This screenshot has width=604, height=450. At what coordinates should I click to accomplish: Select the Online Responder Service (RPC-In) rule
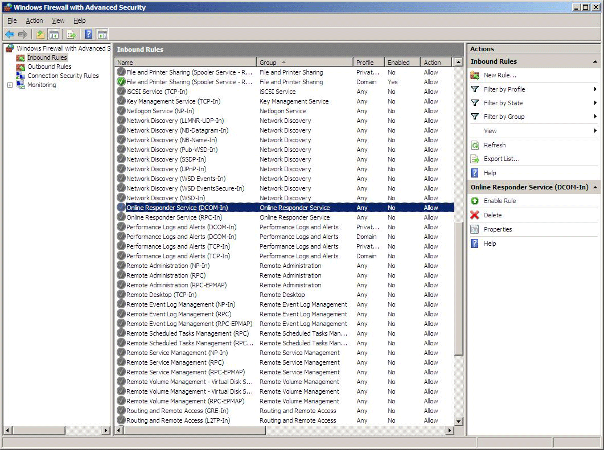pyautogui.click(x=284, y=217)
